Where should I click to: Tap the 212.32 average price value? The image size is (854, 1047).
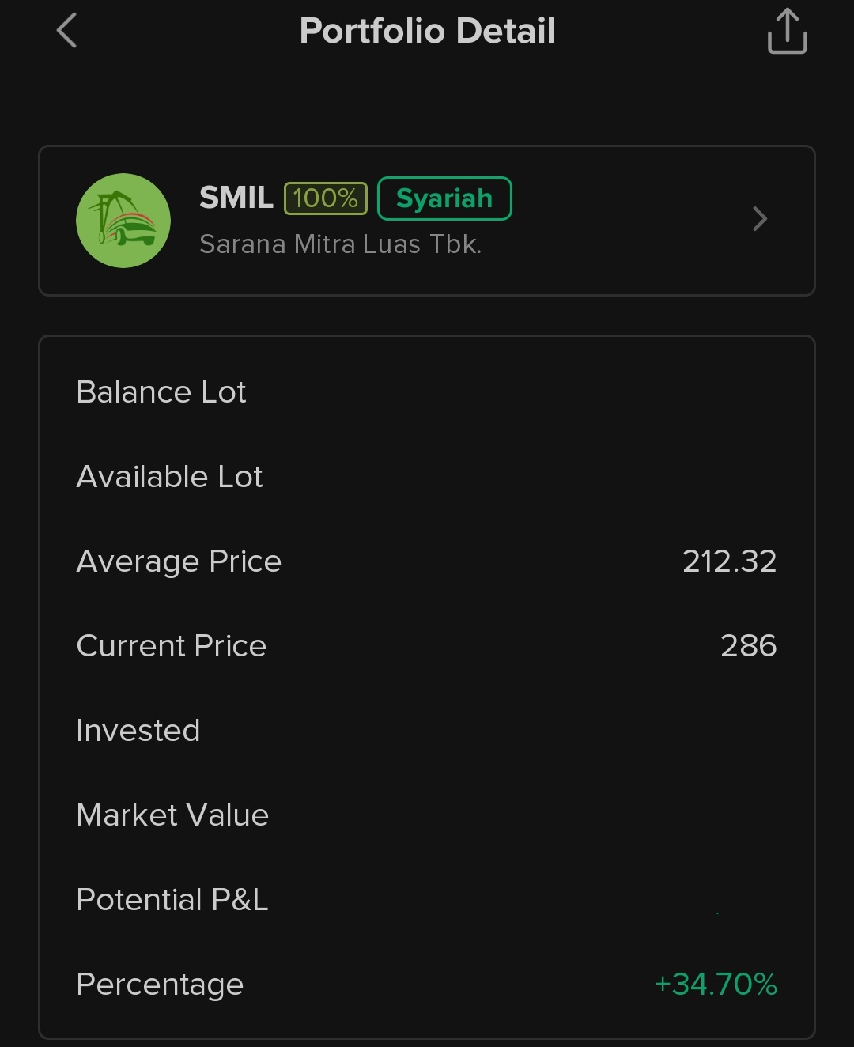729,561
